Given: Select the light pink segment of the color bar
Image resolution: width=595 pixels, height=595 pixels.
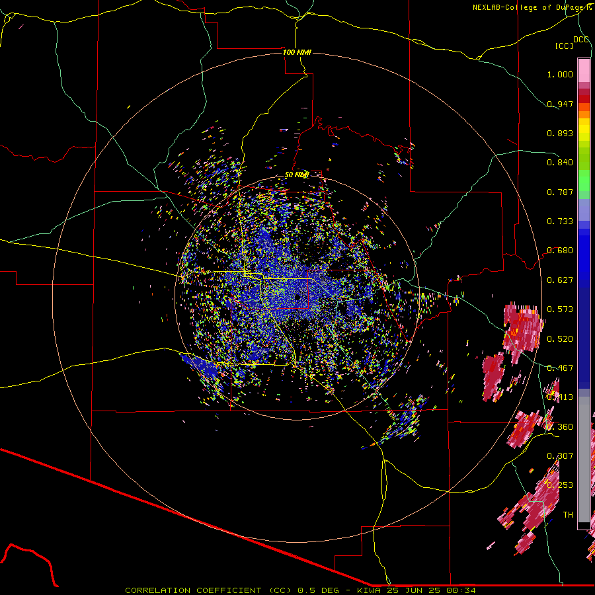Looking at the screenshot, I should 584,71.
